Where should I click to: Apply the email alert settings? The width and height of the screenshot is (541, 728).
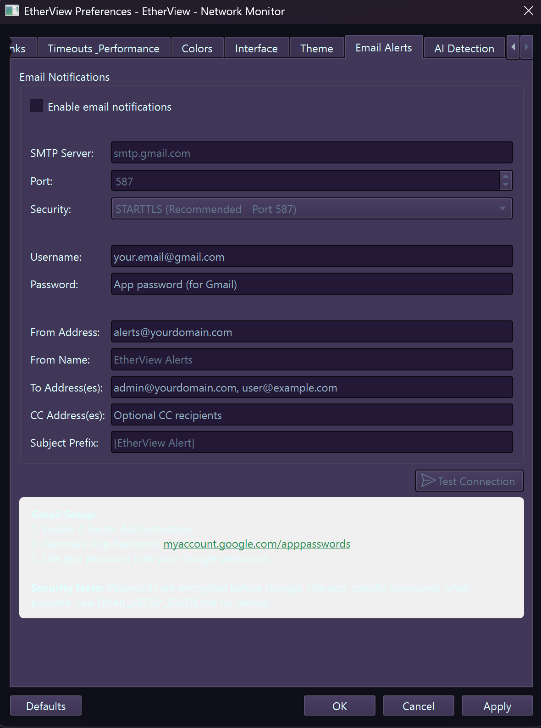point(497,706)
